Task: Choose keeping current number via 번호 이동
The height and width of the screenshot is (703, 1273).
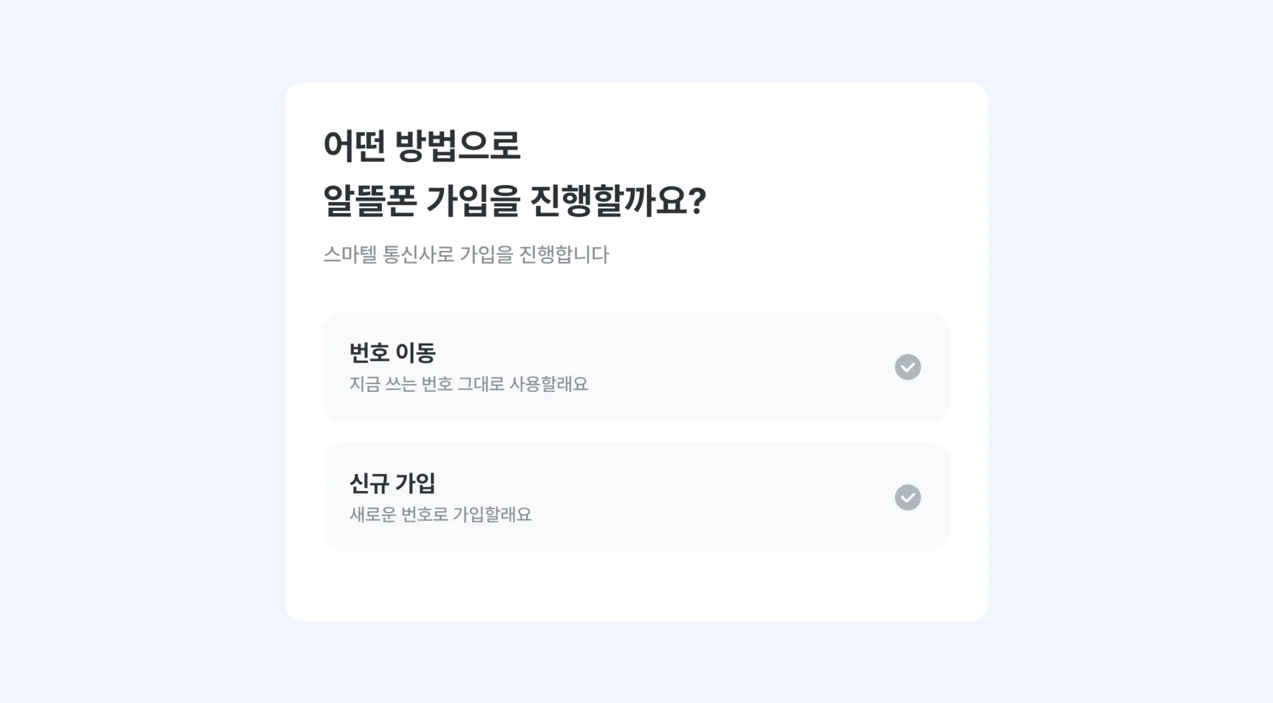Action: click(635, 367)
